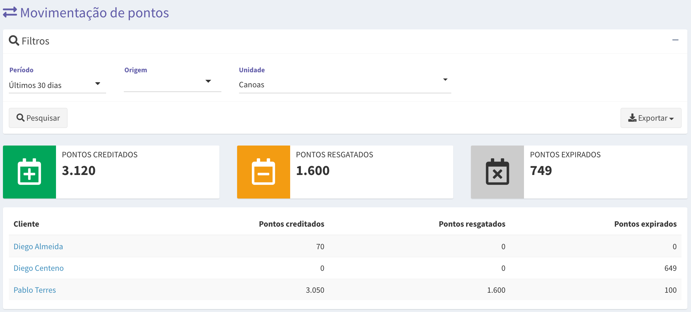Click the exchange arrows icon beside the page title

tap(10, 12)
